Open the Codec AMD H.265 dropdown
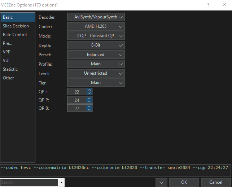 [x=96, y=26]
